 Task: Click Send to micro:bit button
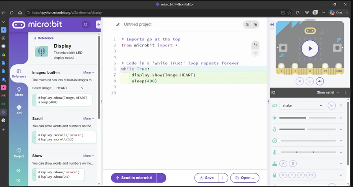134,178
